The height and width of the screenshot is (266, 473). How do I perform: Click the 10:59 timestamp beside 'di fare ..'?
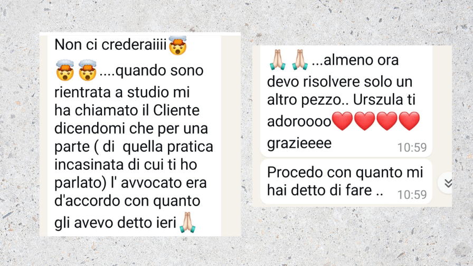point(412,195)
